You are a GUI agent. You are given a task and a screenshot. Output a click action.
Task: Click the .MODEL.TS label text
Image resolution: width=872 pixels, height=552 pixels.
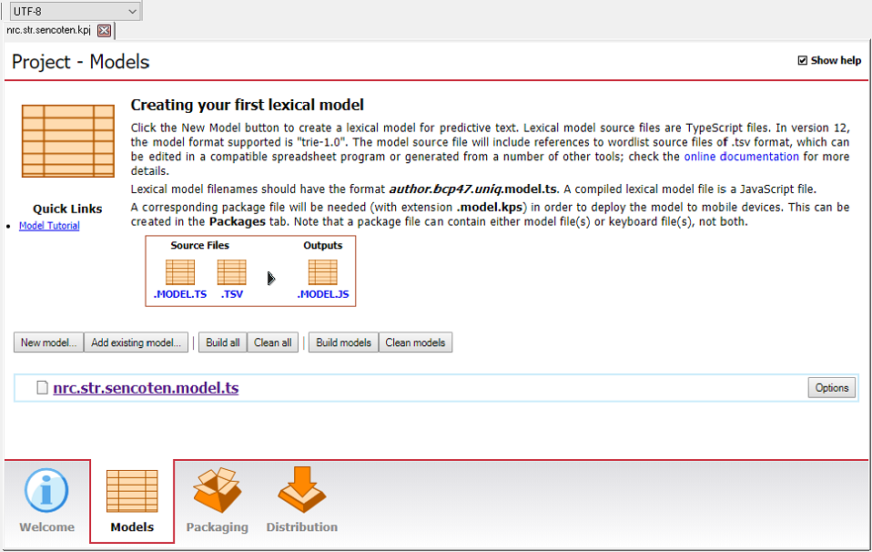[x=179, y=294]
